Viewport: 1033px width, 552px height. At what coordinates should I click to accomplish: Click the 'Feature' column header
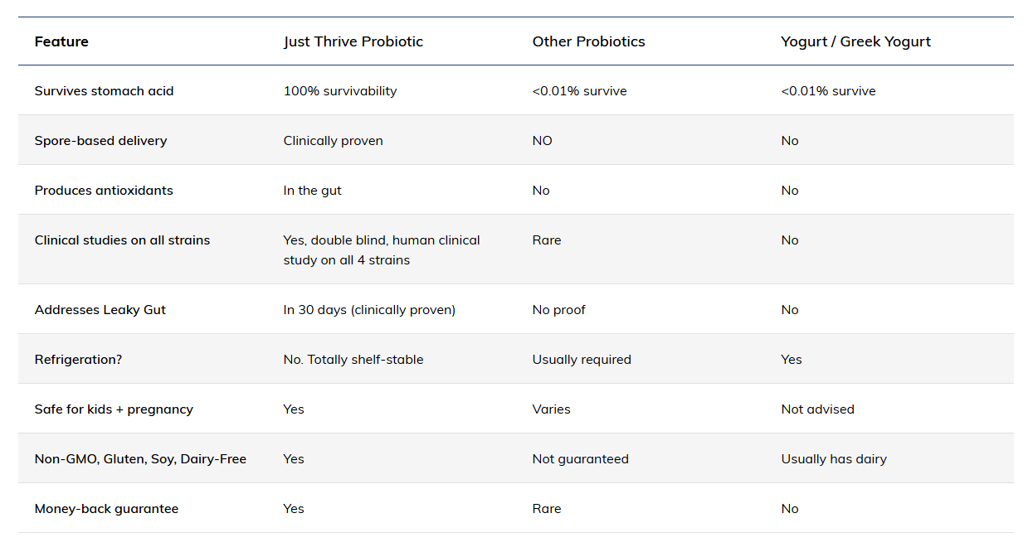pos(61,41)
